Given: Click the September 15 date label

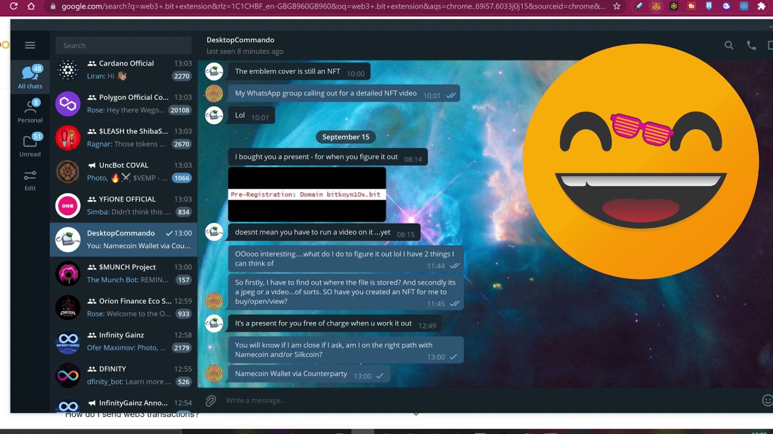Looking at the screenshot, I should pyautogui.click(x=345, y=137).
